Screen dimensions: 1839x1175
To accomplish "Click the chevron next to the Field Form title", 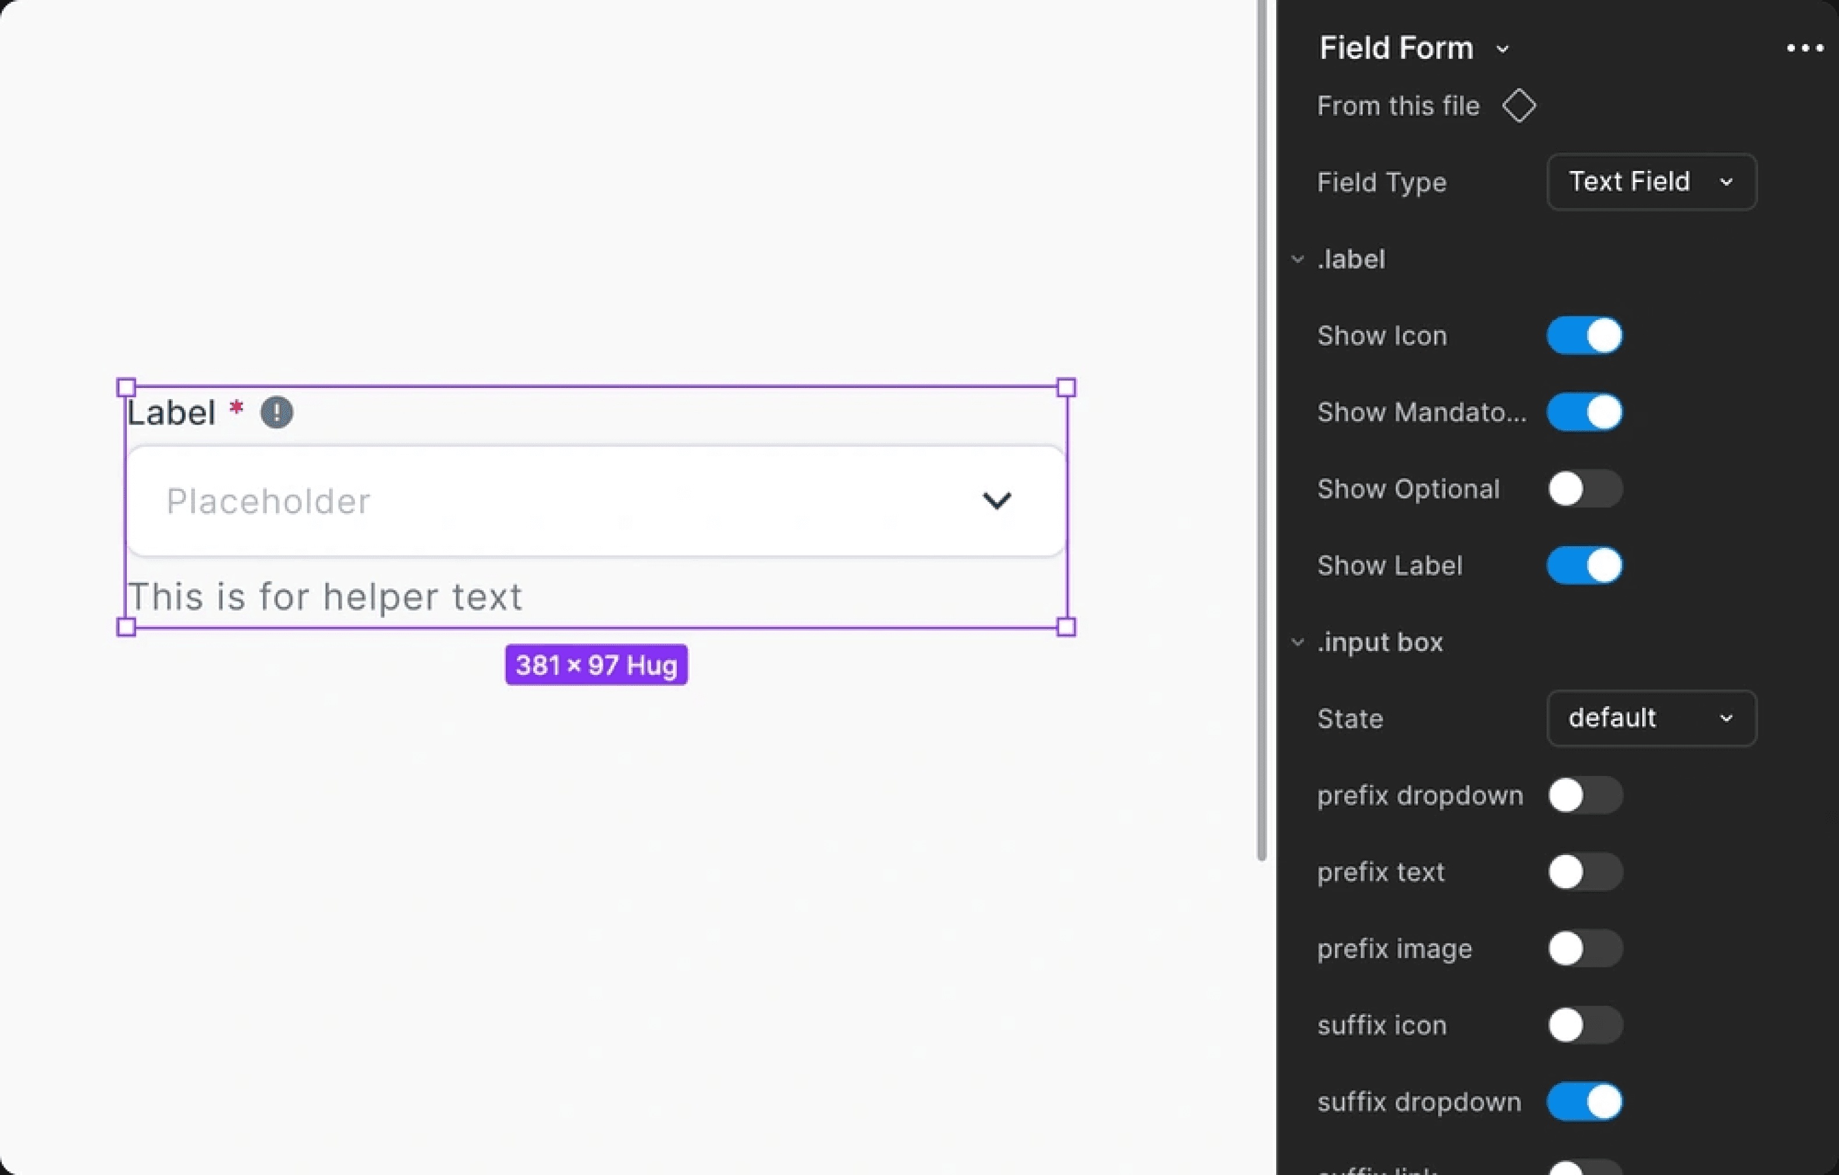I will pyautogui.click(x=1502, y=49).
